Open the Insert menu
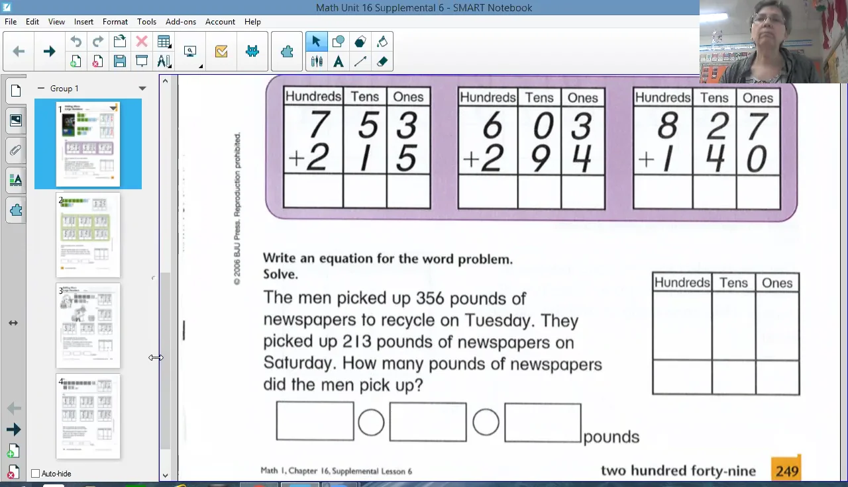Viewport: 848px width, 487px height. click(x=83, y=22)
